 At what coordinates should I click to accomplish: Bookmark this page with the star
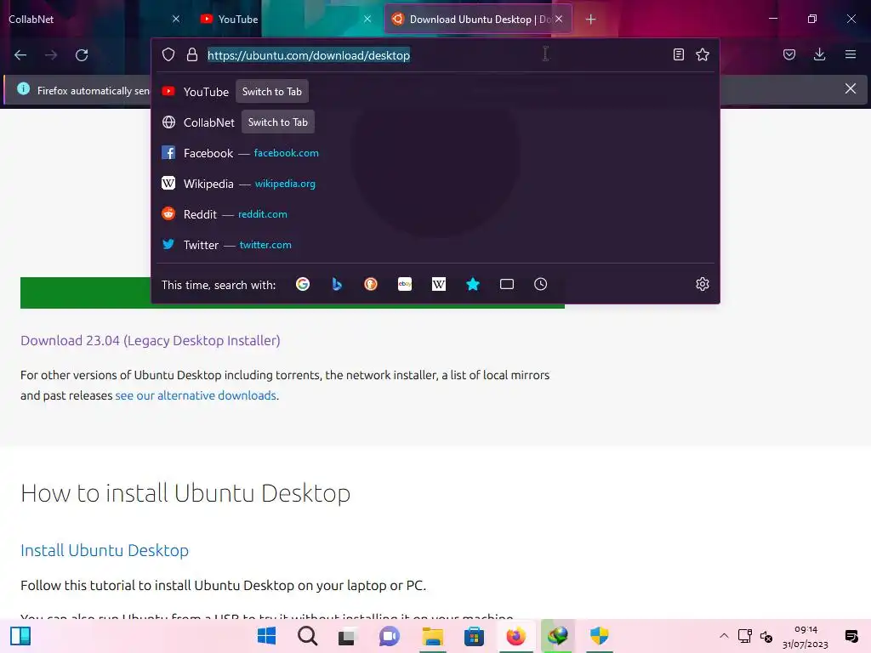[x=703, y=54]
